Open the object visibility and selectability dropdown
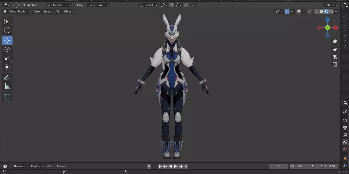 [279, 11]
